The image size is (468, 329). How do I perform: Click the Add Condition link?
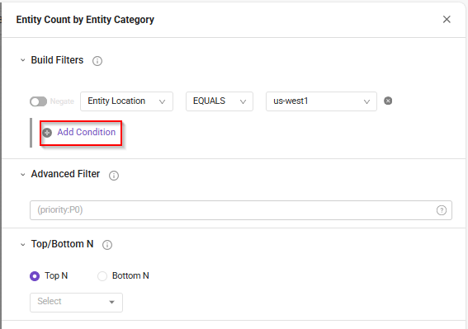click(87, 132)
